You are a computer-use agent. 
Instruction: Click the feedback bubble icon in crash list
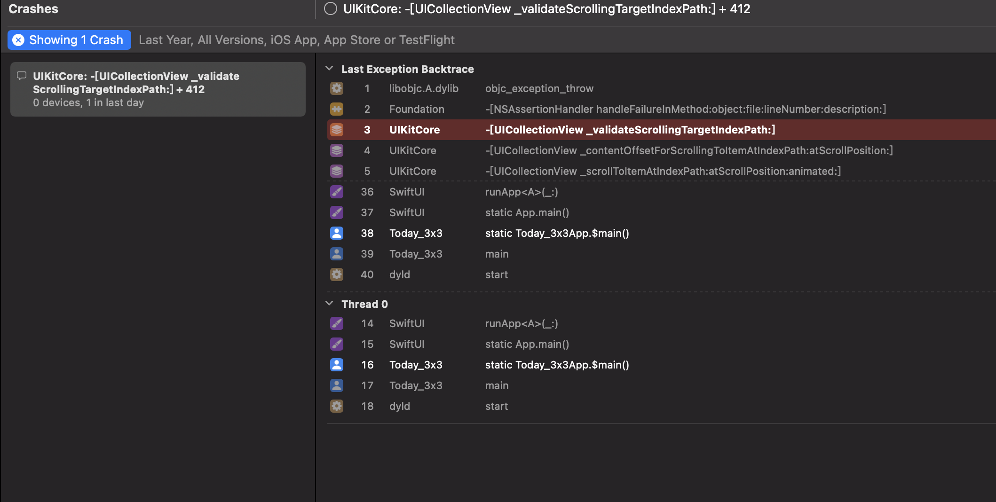22,76
